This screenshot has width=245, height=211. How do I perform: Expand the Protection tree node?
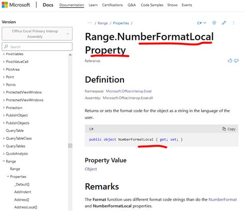[4, 108]
